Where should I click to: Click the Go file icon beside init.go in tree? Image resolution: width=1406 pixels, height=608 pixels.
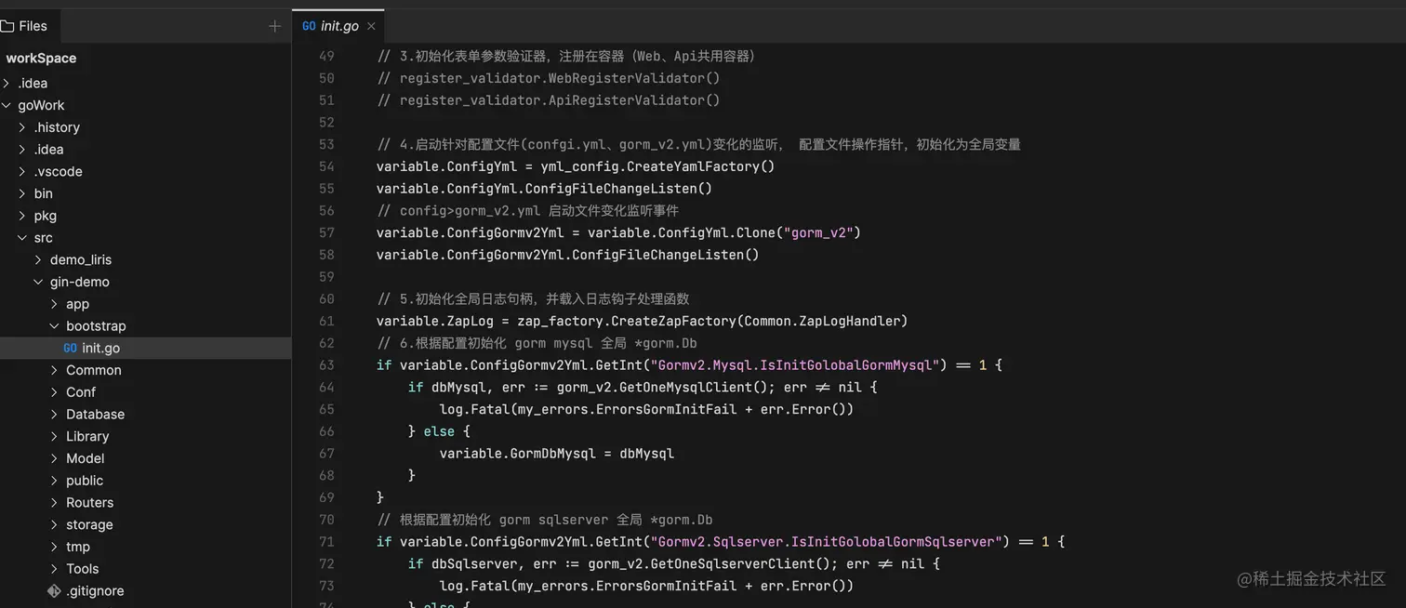71,349
